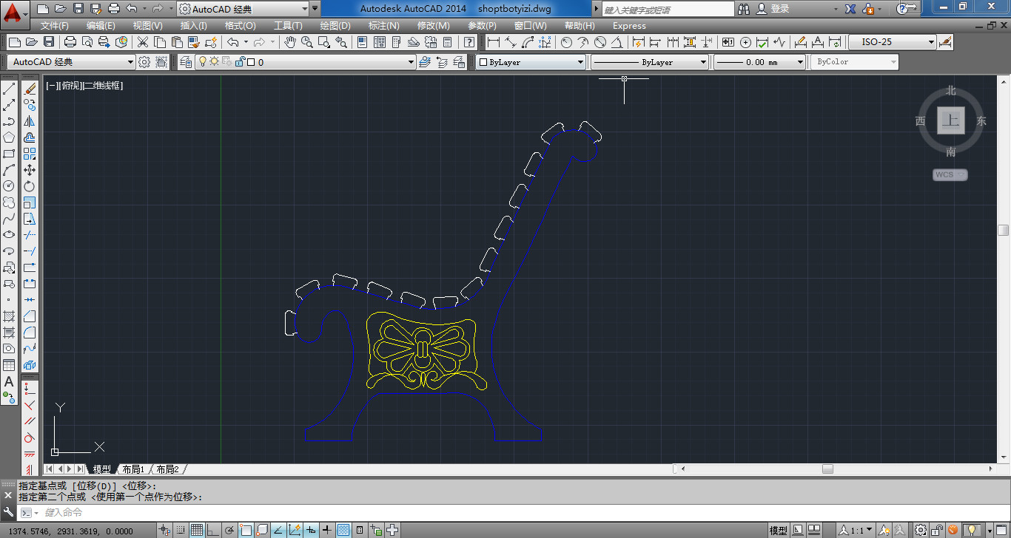Toggle Ortho Mode in status bar

(213, 530)
